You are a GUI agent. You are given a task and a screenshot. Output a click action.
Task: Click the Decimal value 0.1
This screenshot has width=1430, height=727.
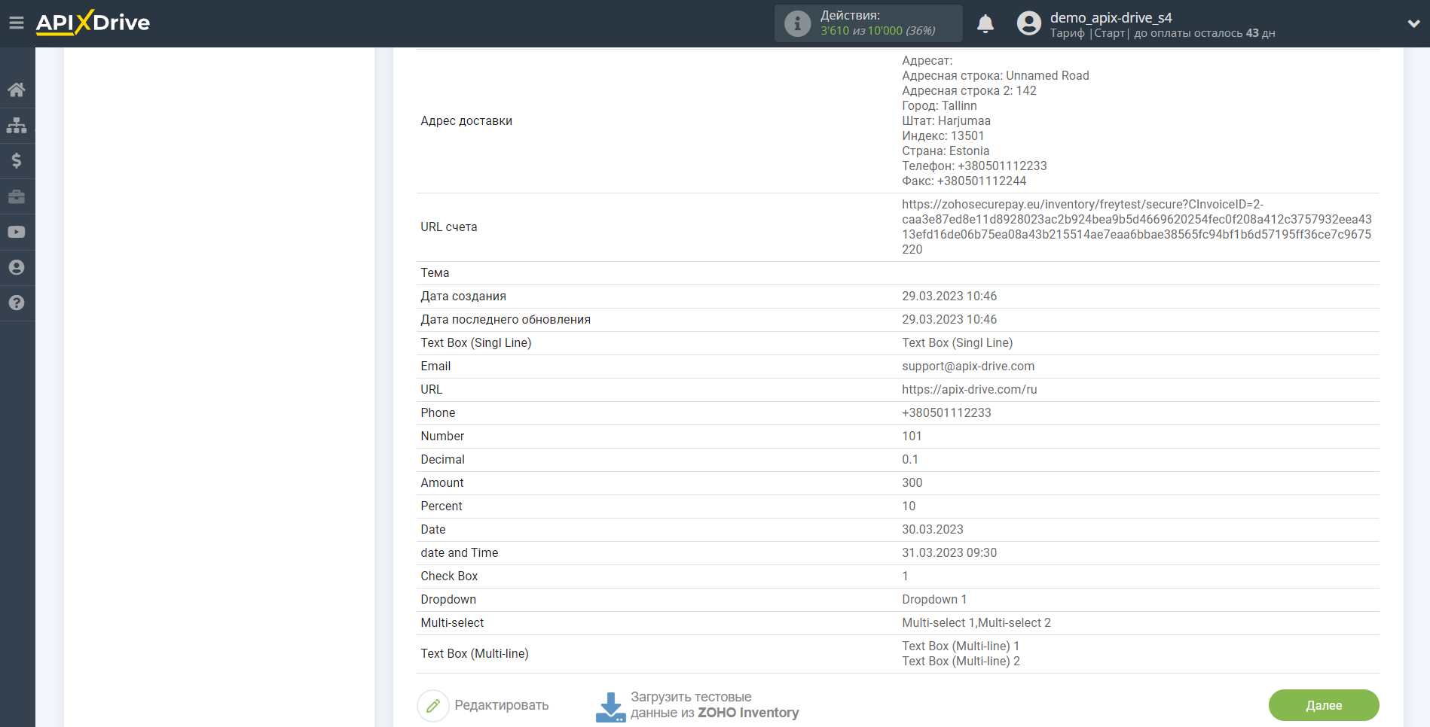click(x=910, y=459)
